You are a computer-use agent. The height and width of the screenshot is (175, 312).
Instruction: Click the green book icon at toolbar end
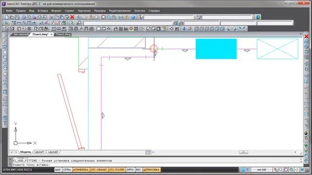click(x=258, y=17)
